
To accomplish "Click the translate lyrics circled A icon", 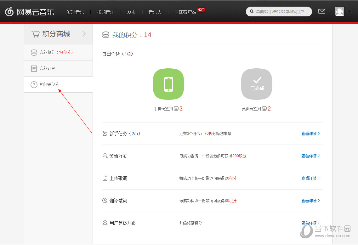I will (x=105, y=200).
